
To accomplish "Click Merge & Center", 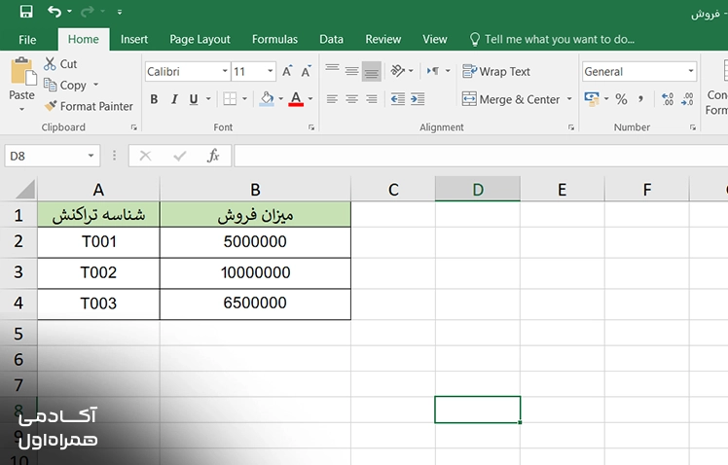I will point(511,99).
